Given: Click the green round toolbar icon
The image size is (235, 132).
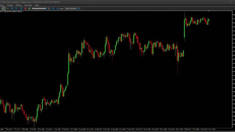Looking at the screenshot, I should tap(30, 8).
